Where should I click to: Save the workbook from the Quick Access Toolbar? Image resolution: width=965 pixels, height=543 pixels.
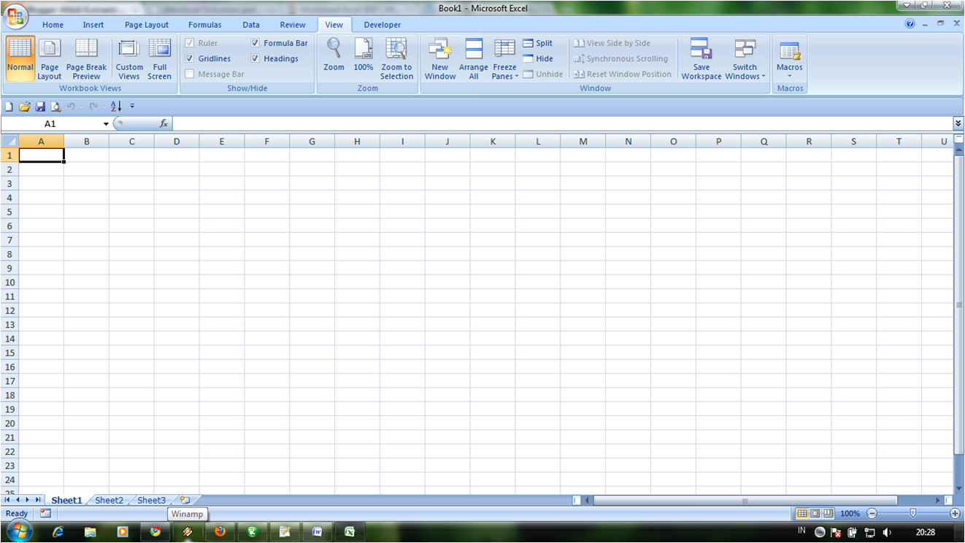tap(40, 106)
